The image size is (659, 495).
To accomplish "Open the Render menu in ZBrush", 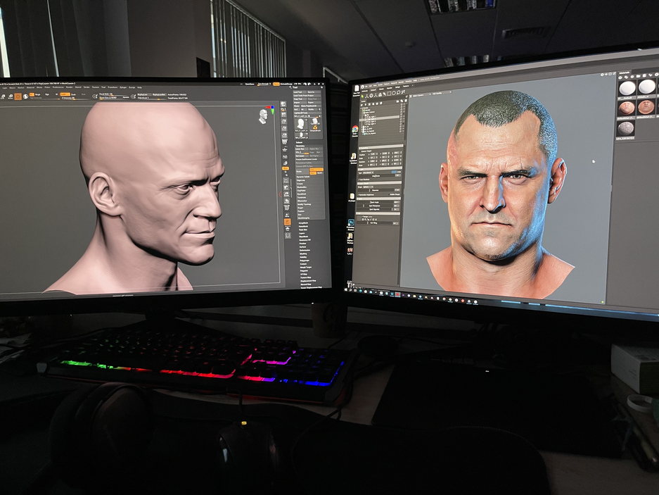I will (x=70, y=87).
